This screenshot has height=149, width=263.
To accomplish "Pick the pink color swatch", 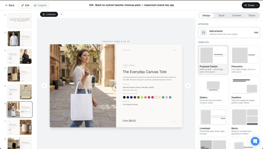I will [166, 97].
